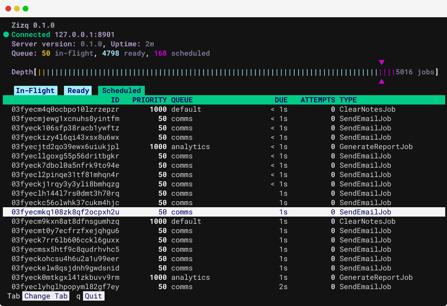Click the 4798 ready count

[111, 53]
